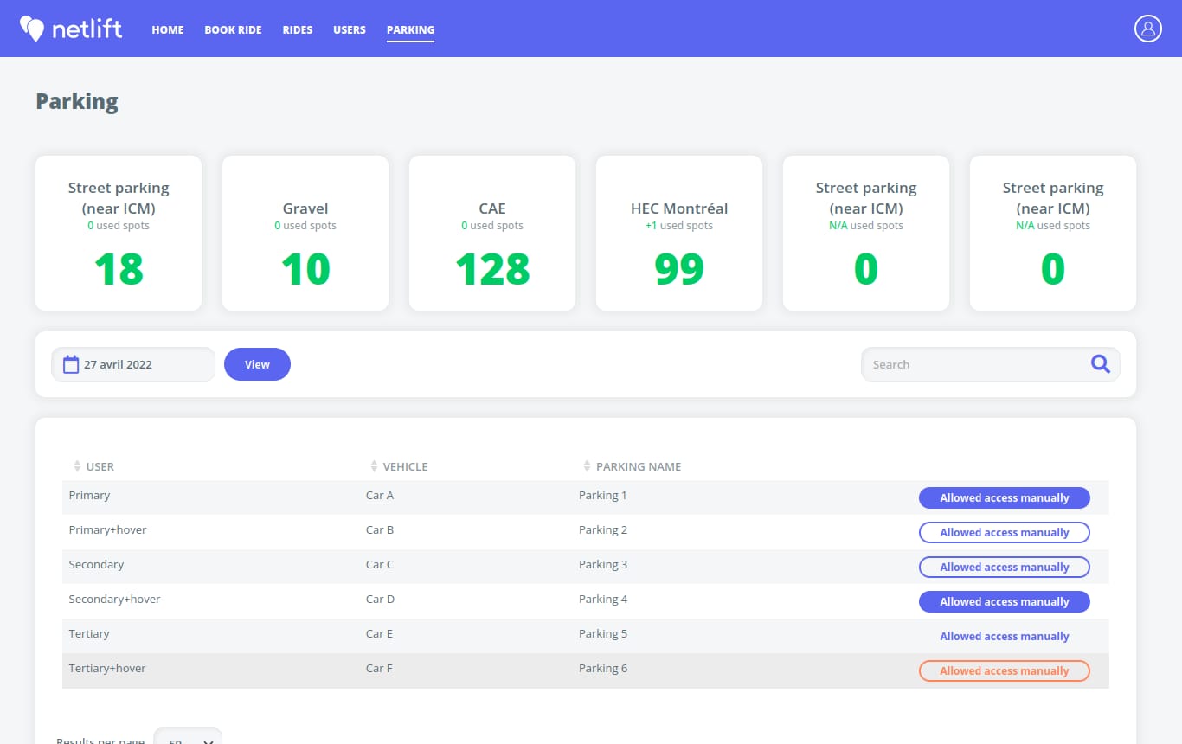This screenshot has width=1182, height=744.
Task: Click the "Parking 5" name cell
Action: (603, 633)
